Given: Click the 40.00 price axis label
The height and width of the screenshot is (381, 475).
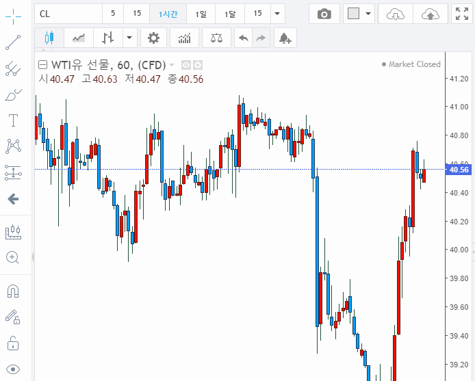Looking at the screenshot, I should click(459, 250).
